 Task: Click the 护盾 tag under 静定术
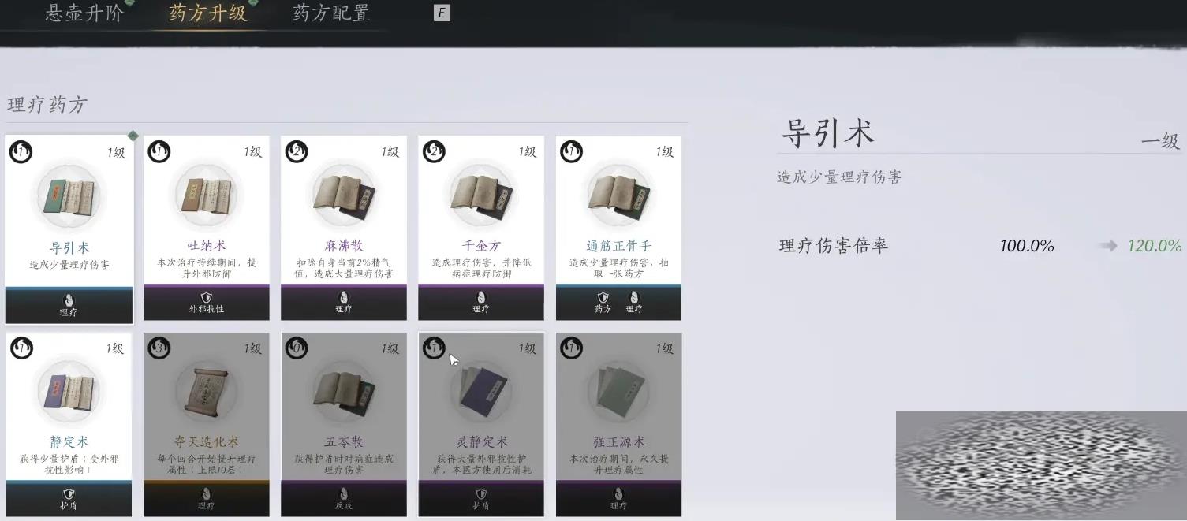pyautogui.click(x=69, y=500)
